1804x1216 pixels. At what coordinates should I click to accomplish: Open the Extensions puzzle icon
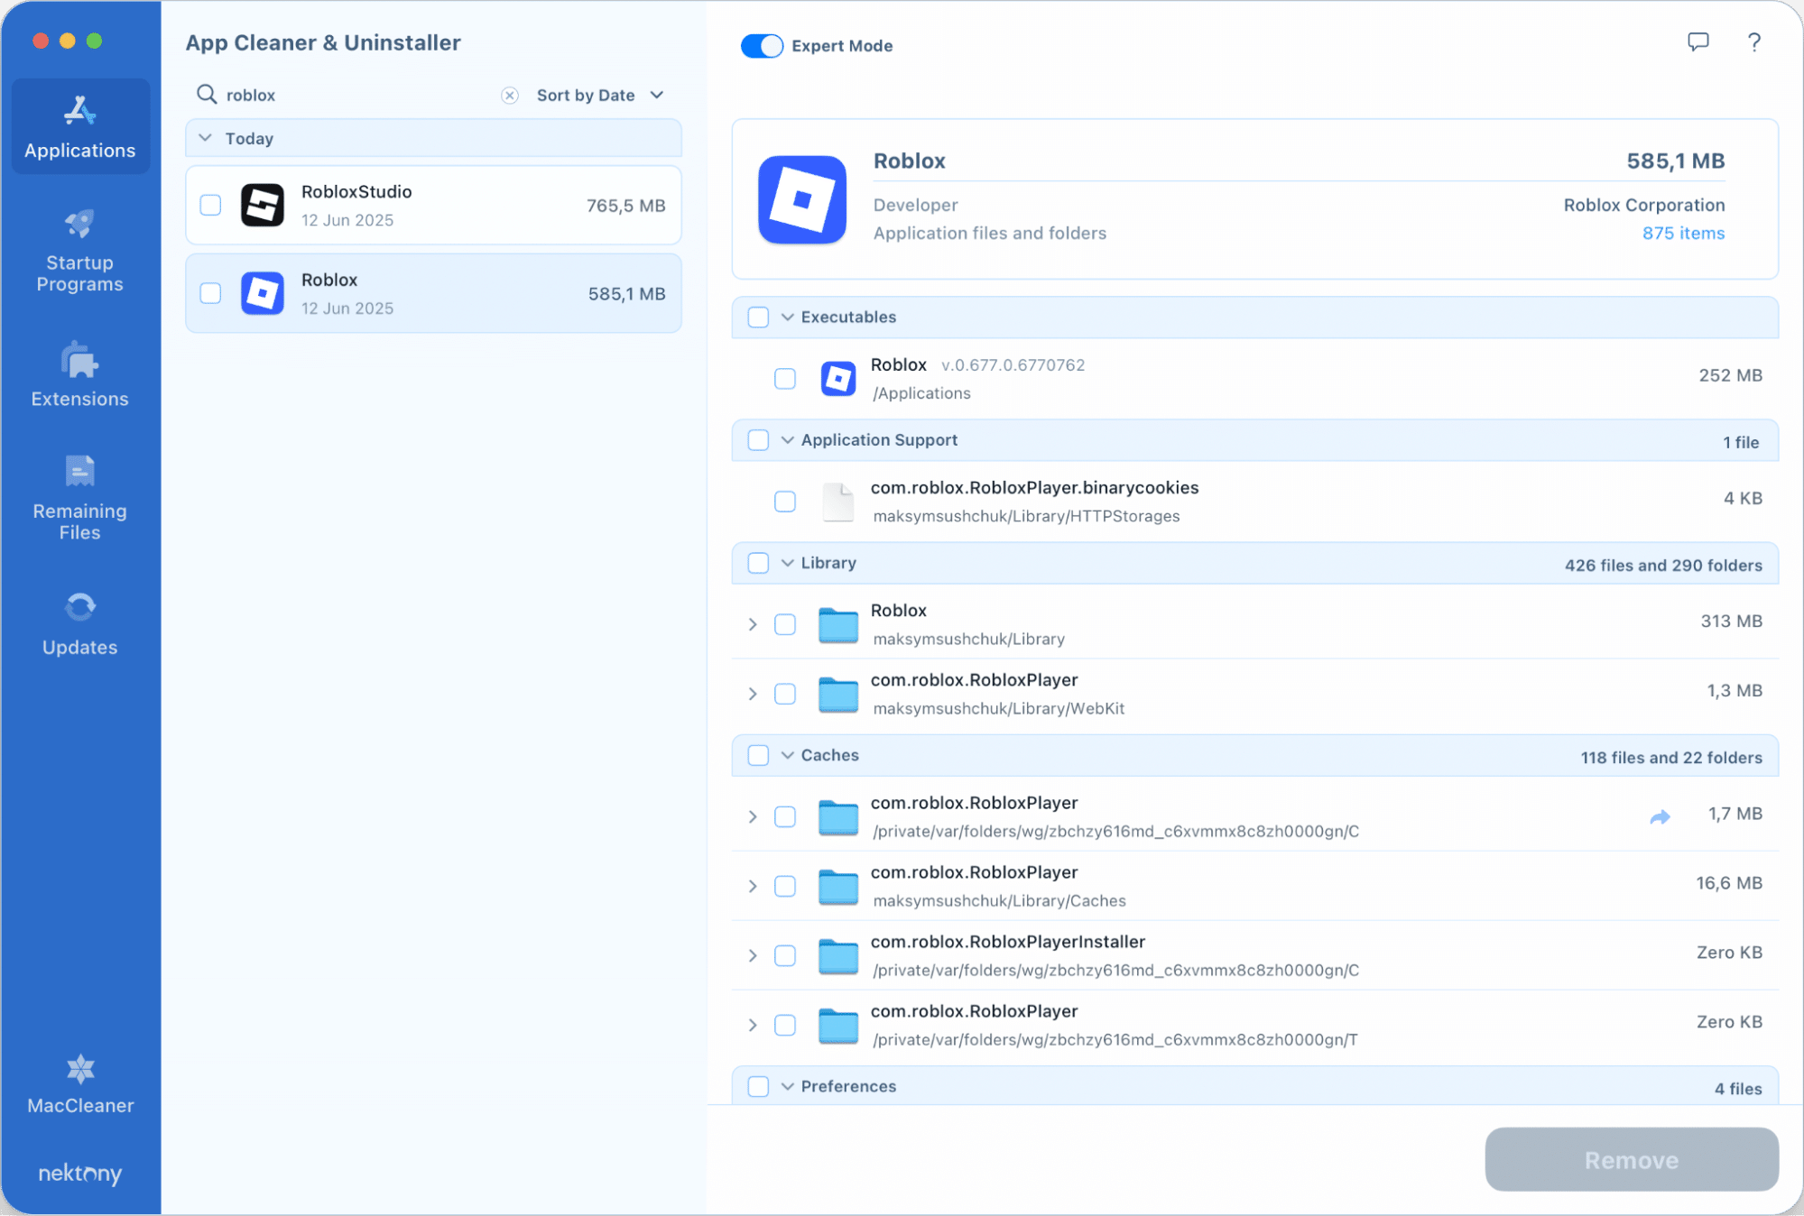point(79,361)
